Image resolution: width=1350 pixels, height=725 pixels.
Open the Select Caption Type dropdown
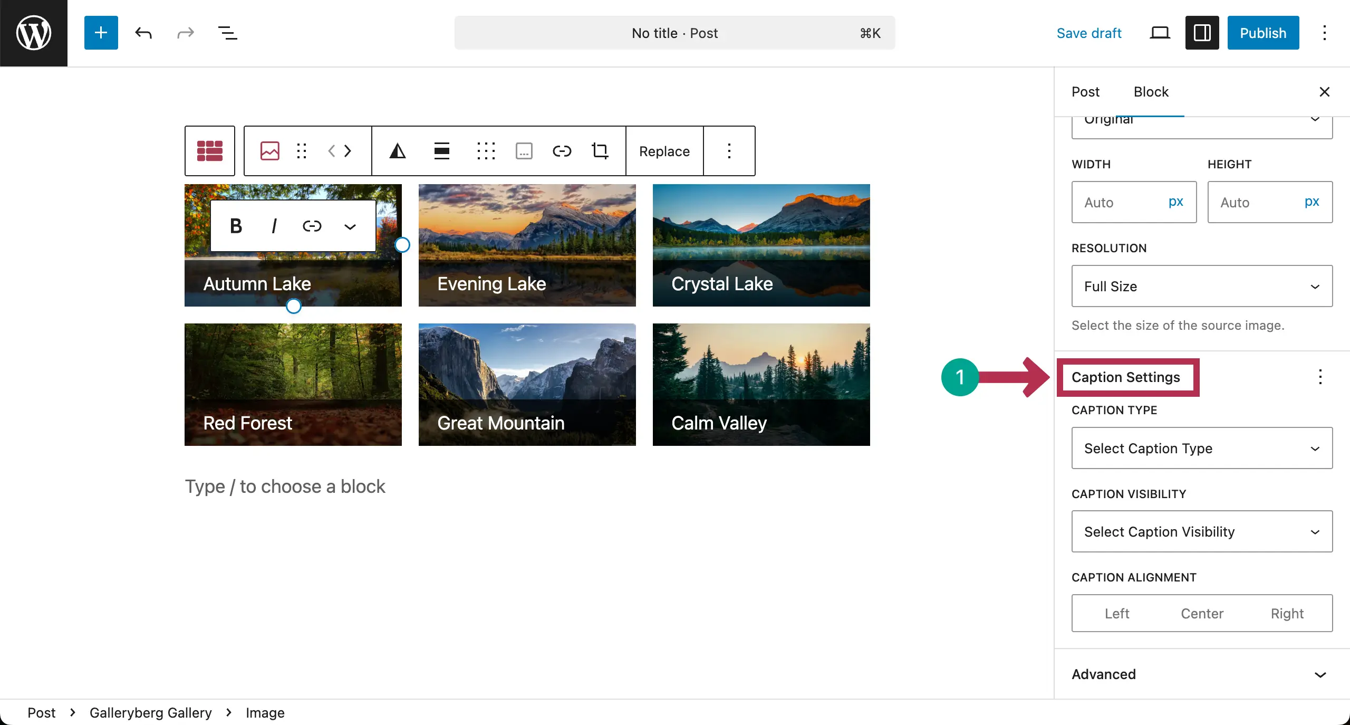click(x=1202, y=449)
